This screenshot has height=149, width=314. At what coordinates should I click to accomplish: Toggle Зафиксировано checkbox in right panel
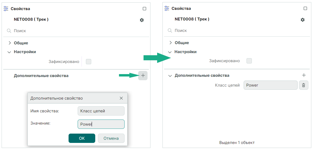point(249,61)
